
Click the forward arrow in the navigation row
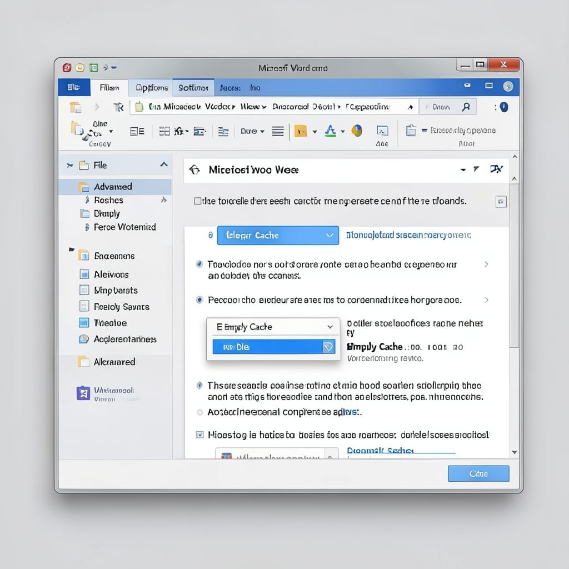pos(97,107)
